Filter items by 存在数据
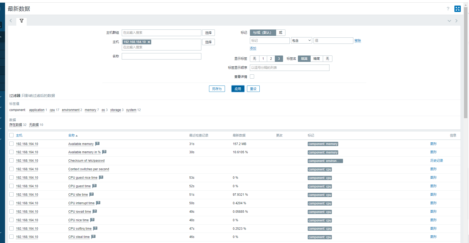This screenshot has height=243, width=469. click(16, 125)
